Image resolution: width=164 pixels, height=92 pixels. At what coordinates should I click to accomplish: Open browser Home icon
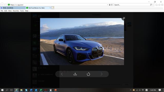click(157, 5)
